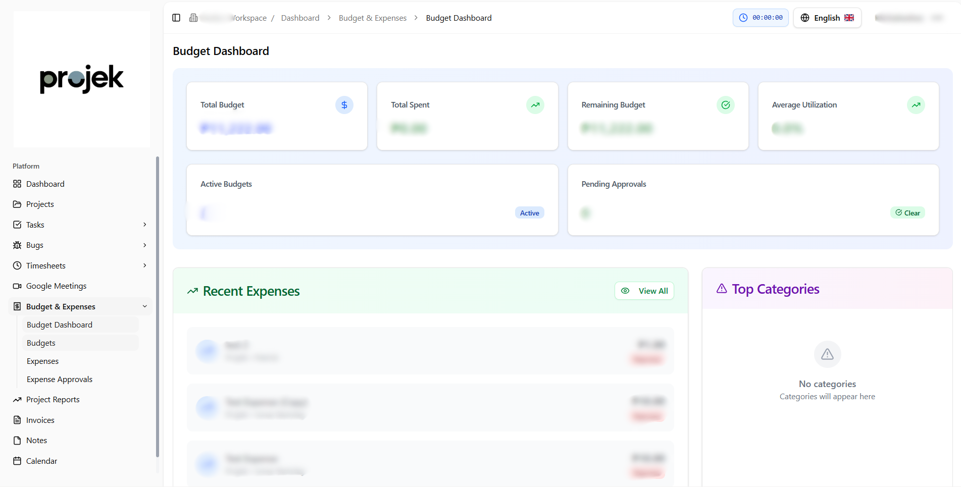Click the Average Utilization trend icon
961x487 pixels.
pos(916,105)
